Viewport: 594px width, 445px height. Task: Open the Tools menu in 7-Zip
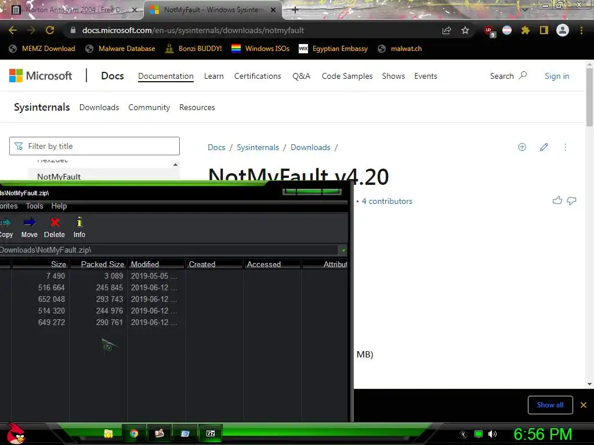[34, 206]
